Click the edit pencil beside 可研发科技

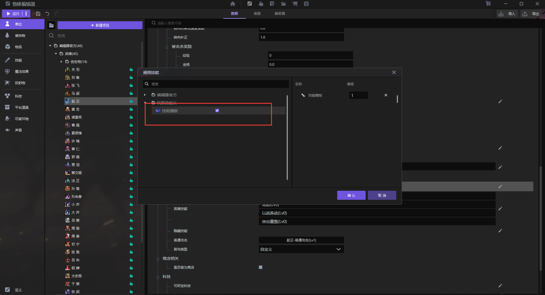coord(500,286)
